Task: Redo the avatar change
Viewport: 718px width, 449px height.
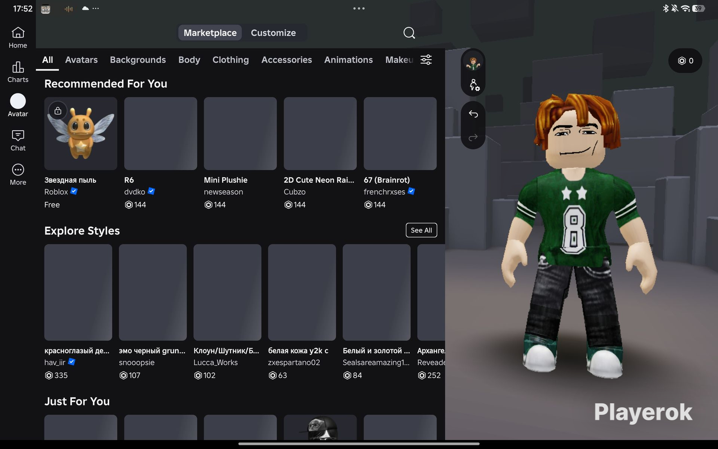Action: 473,137
